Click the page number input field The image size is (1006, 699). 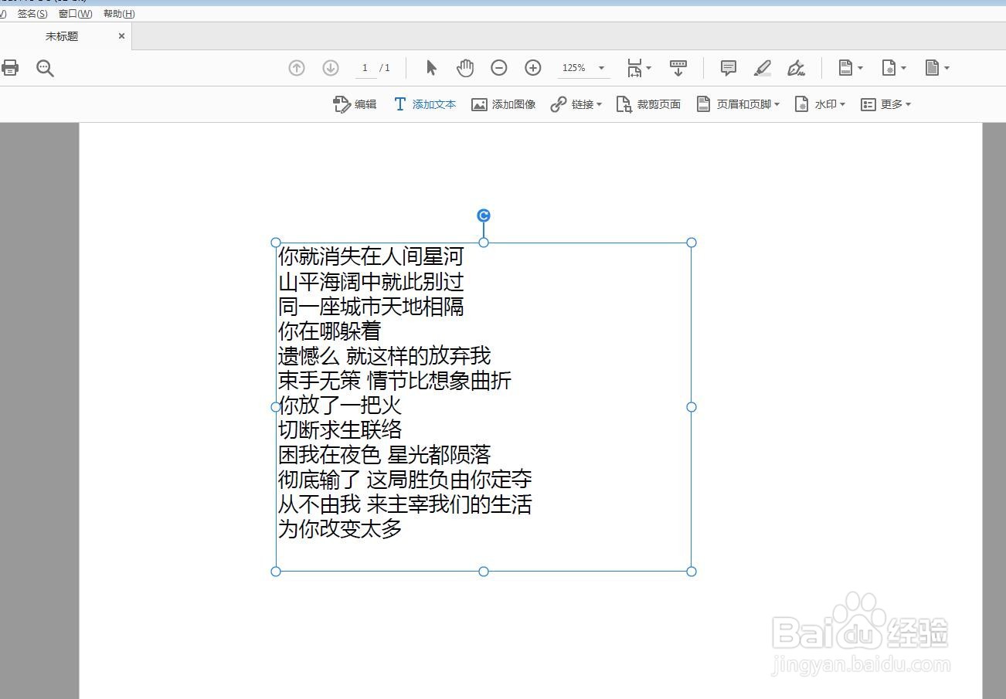coord(365,68)
